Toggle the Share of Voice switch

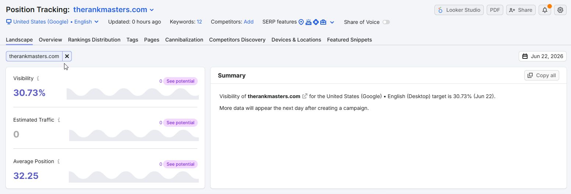pyautogui.click(x=386, y=22)
